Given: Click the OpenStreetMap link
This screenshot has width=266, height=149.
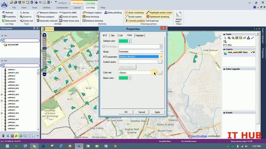Looking at the screenshot, I should coord(199,136).
